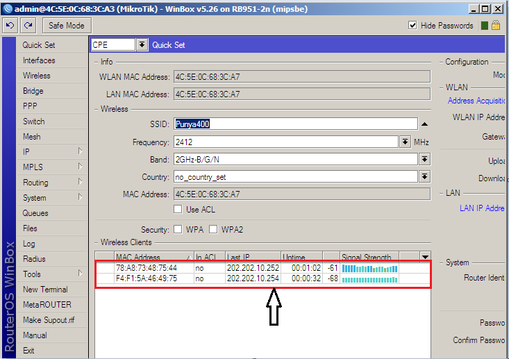Open the Radius menu
This screenshot has height=359, width=509.
[x=52, y=259]
